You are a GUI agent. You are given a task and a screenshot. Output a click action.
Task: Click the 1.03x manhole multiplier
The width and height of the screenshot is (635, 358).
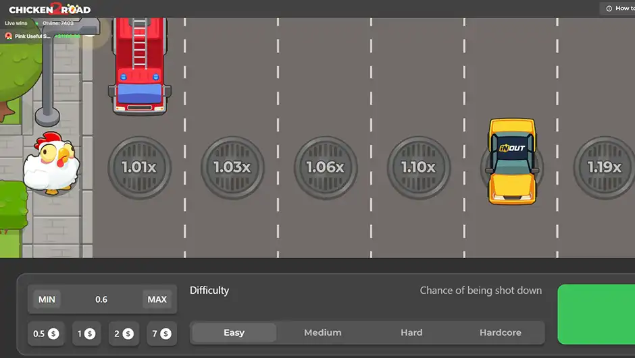[x=232, y=167]
